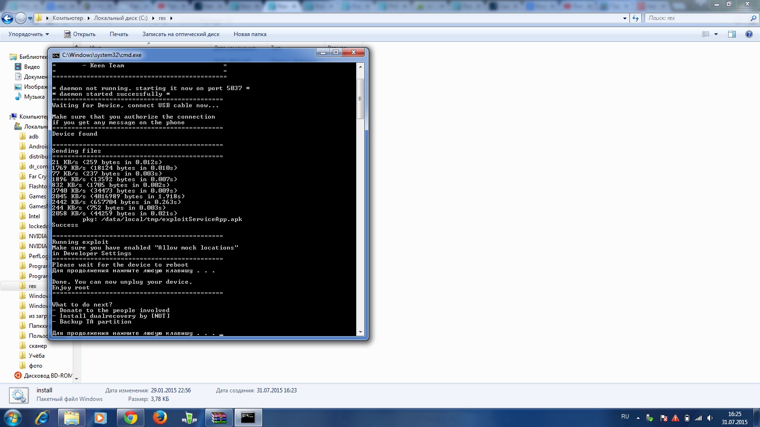The height and width of the screenshot is (427, 760).
Task: Click the WinRAR taskbar icon
Action: [x=219, y=418]
